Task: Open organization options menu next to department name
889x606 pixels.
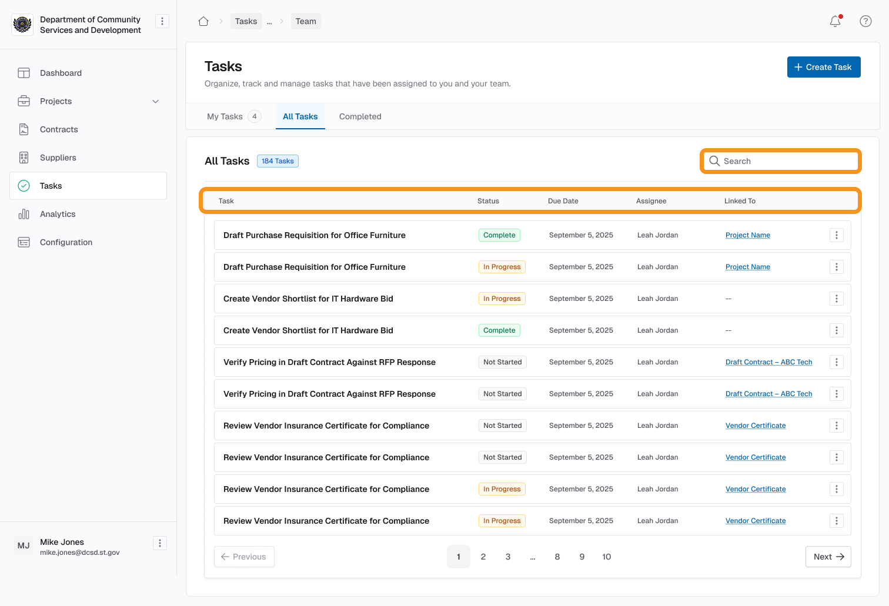Action: [162, 21]
